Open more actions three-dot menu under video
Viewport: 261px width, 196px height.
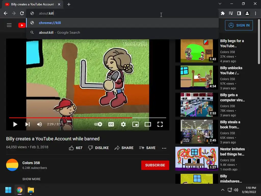pyautogui.click(x=164, y=148)
